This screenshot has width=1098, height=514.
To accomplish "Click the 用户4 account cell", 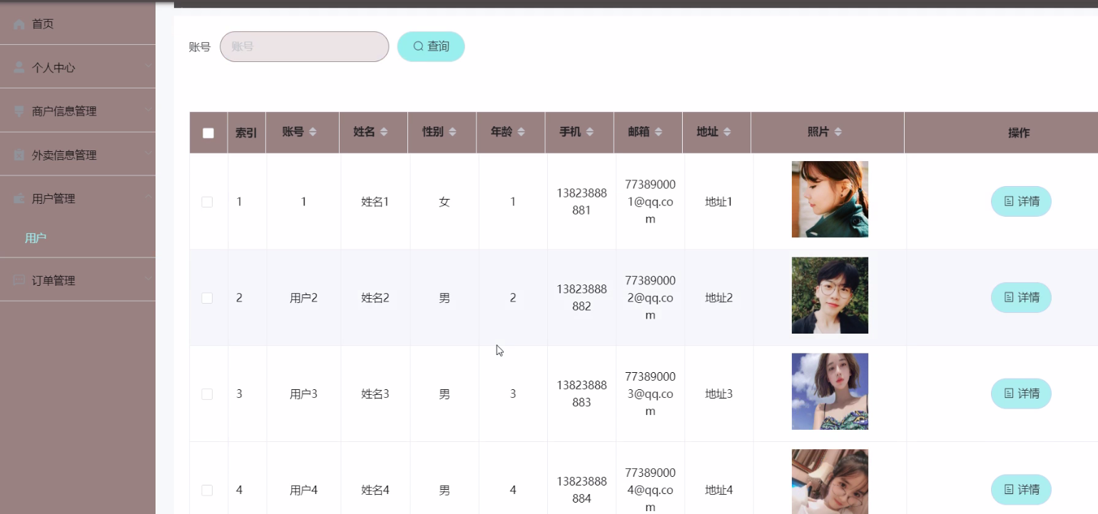I will point(303,490).
